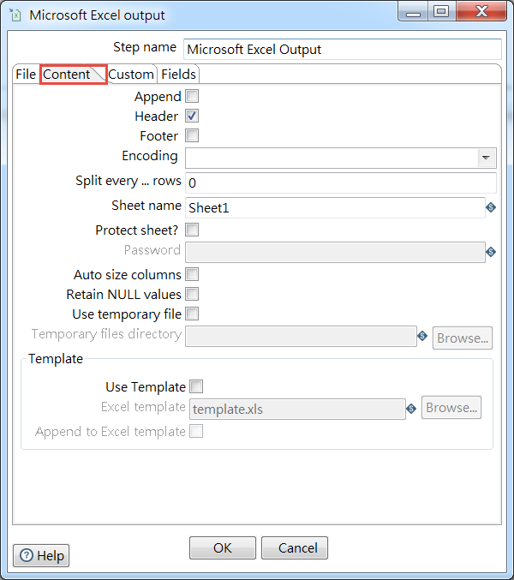Screen dimensions: 514x580
Task: Confirm with the OK button
Action: [223, 547]
